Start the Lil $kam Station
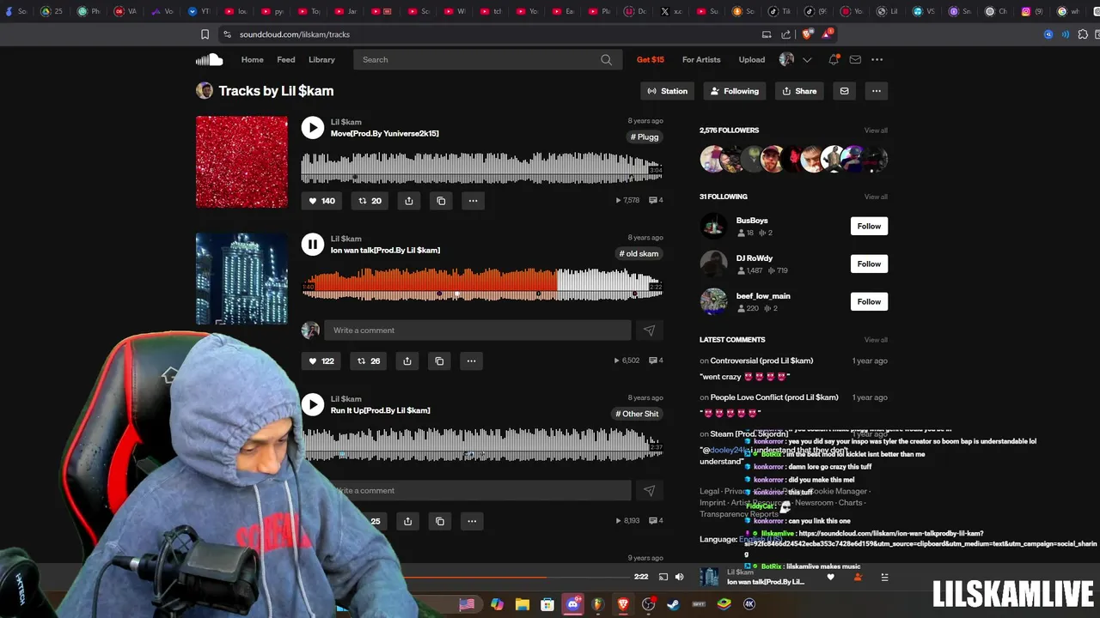Screen dimensions: 1100x618 (668, 91)
